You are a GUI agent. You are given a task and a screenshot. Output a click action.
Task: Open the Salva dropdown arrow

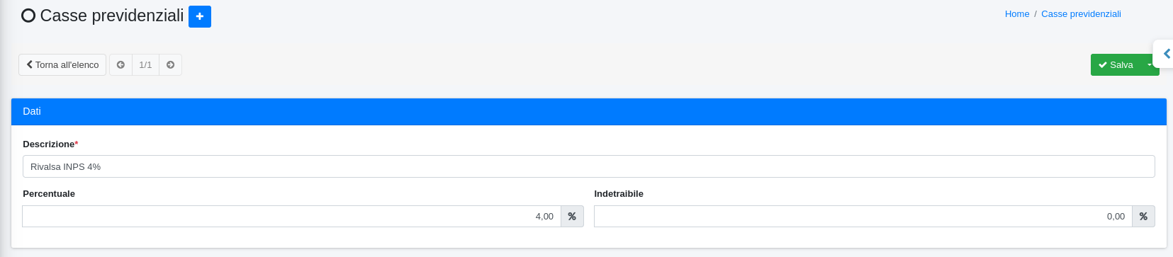pyautogui.click(x=1150, y=65)
